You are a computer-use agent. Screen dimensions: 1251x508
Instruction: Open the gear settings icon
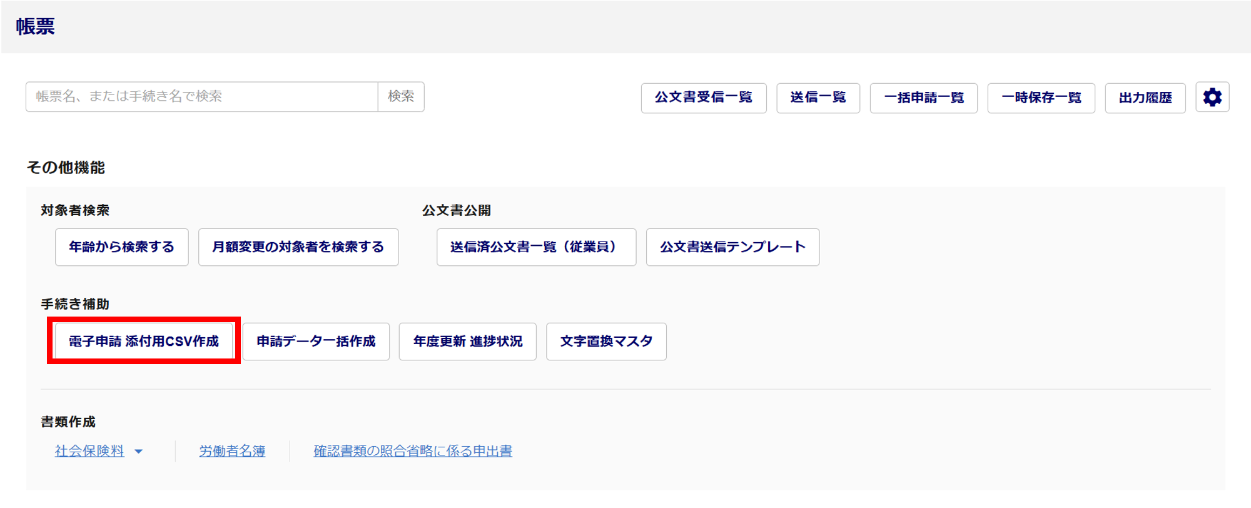click(1212, 98)
